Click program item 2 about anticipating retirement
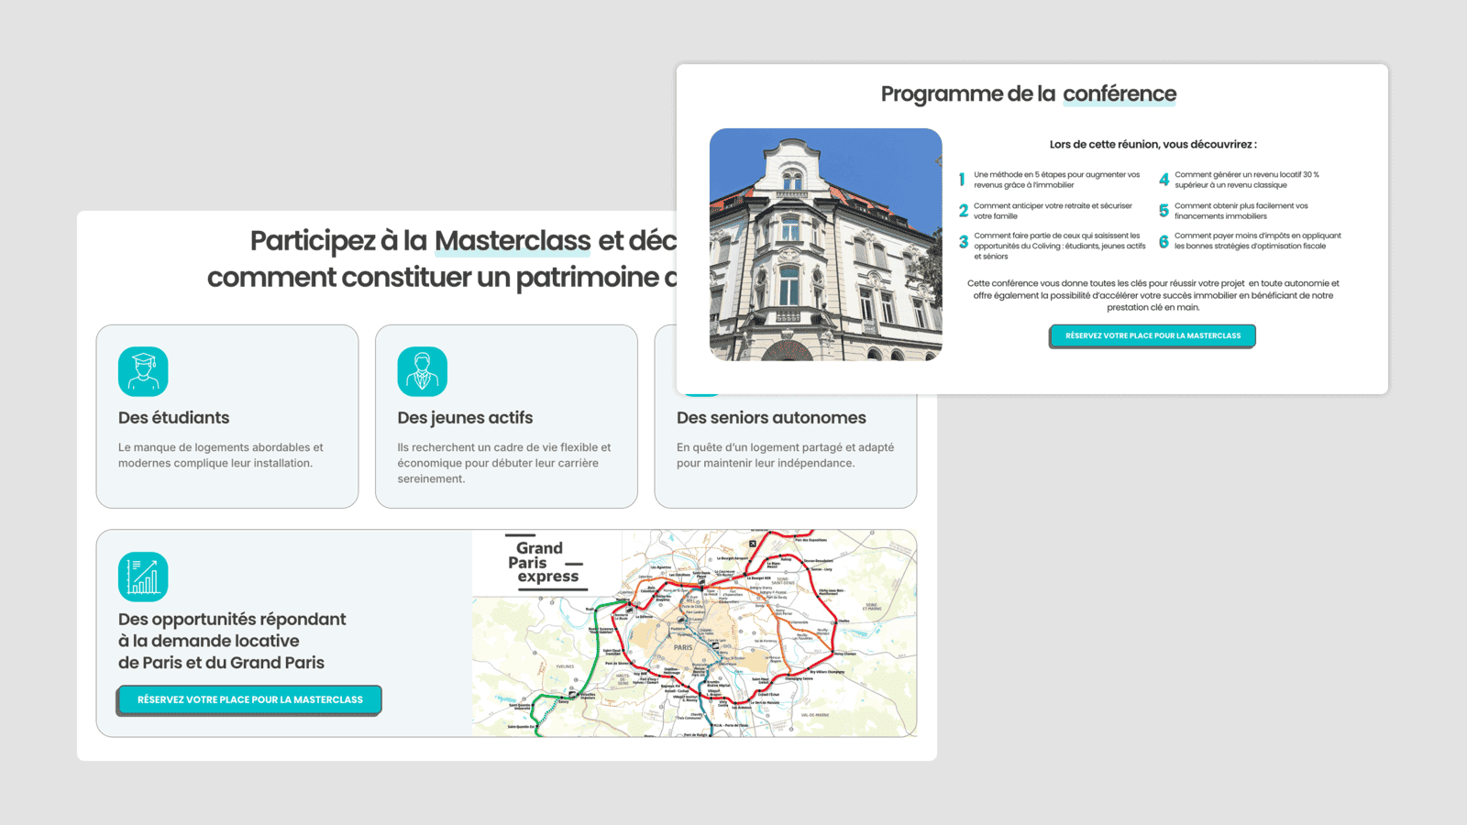The width and height of the screenshot is (1467, 825). (1047, 211)
